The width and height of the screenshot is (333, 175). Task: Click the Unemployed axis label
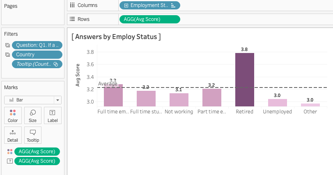pyautogui.click(x=277, y=112)
